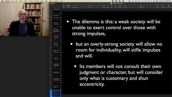
Task: Click the bullet "but an overly-strong society will allow no"
Action: point(119,44)
